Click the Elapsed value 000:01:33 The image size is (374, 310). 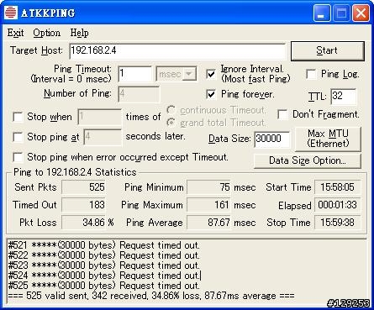pos(338,205)
